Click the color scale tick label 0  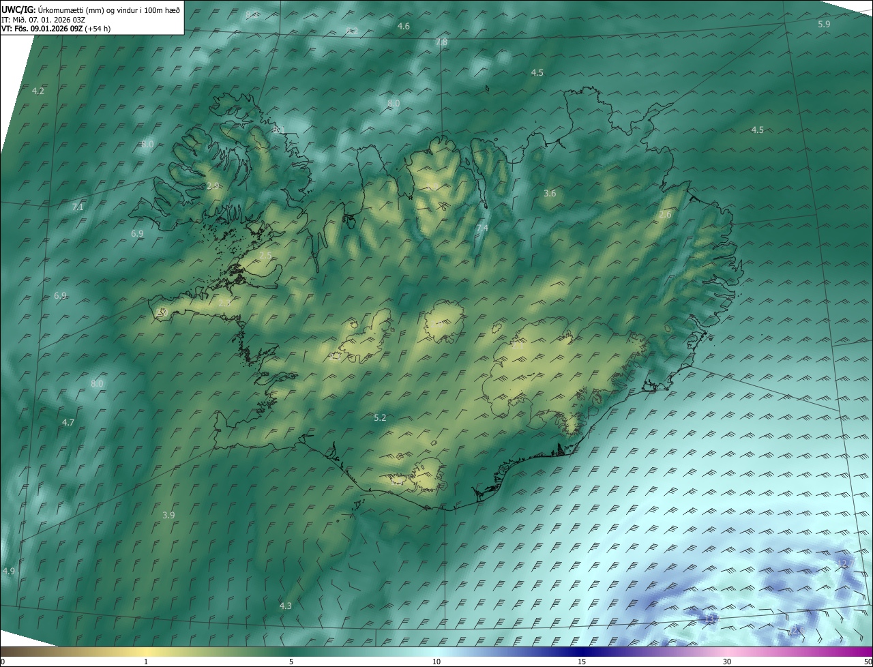(3, 662)
